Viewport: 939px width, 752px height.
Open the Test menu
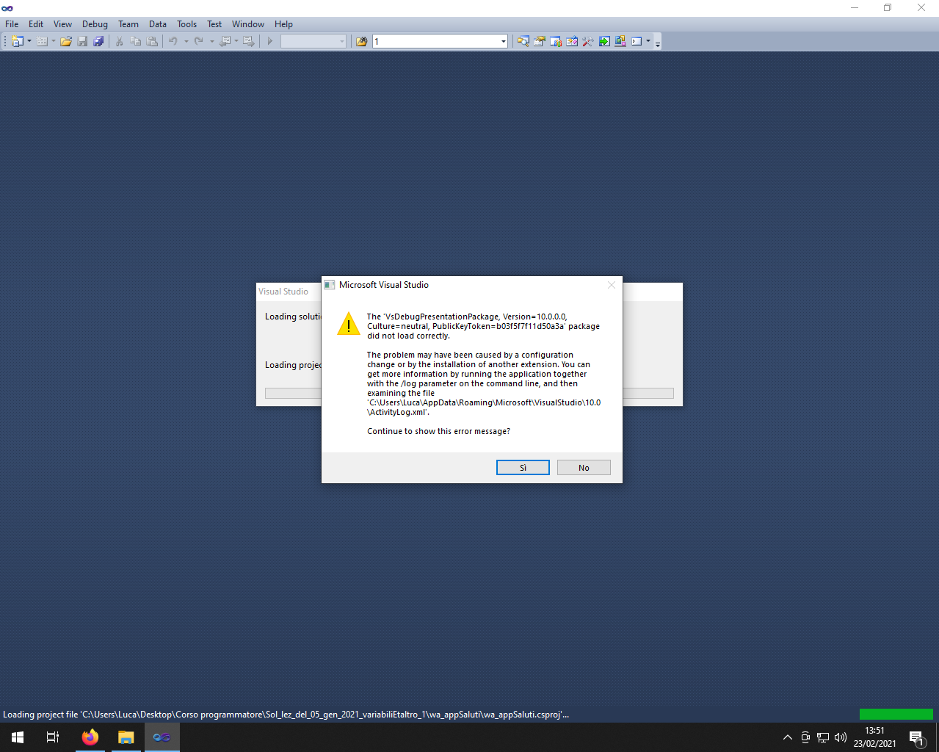(214, 24)
